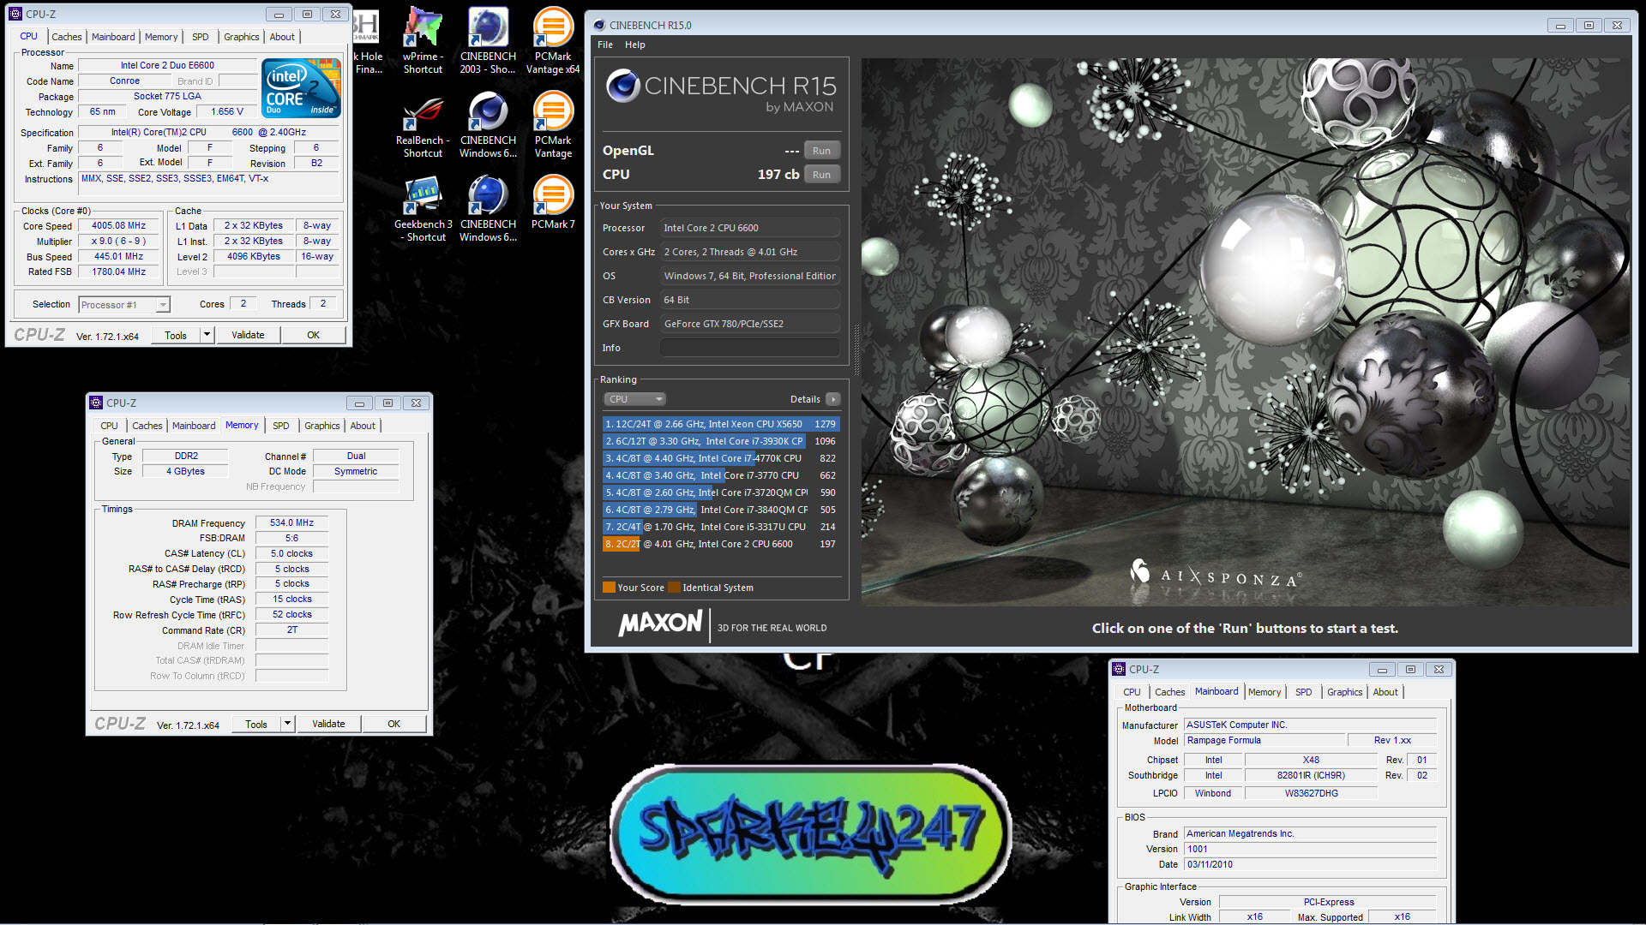Open the PCMark 7 desktop icon
The image size is (1646, 925).
(553, 202)
